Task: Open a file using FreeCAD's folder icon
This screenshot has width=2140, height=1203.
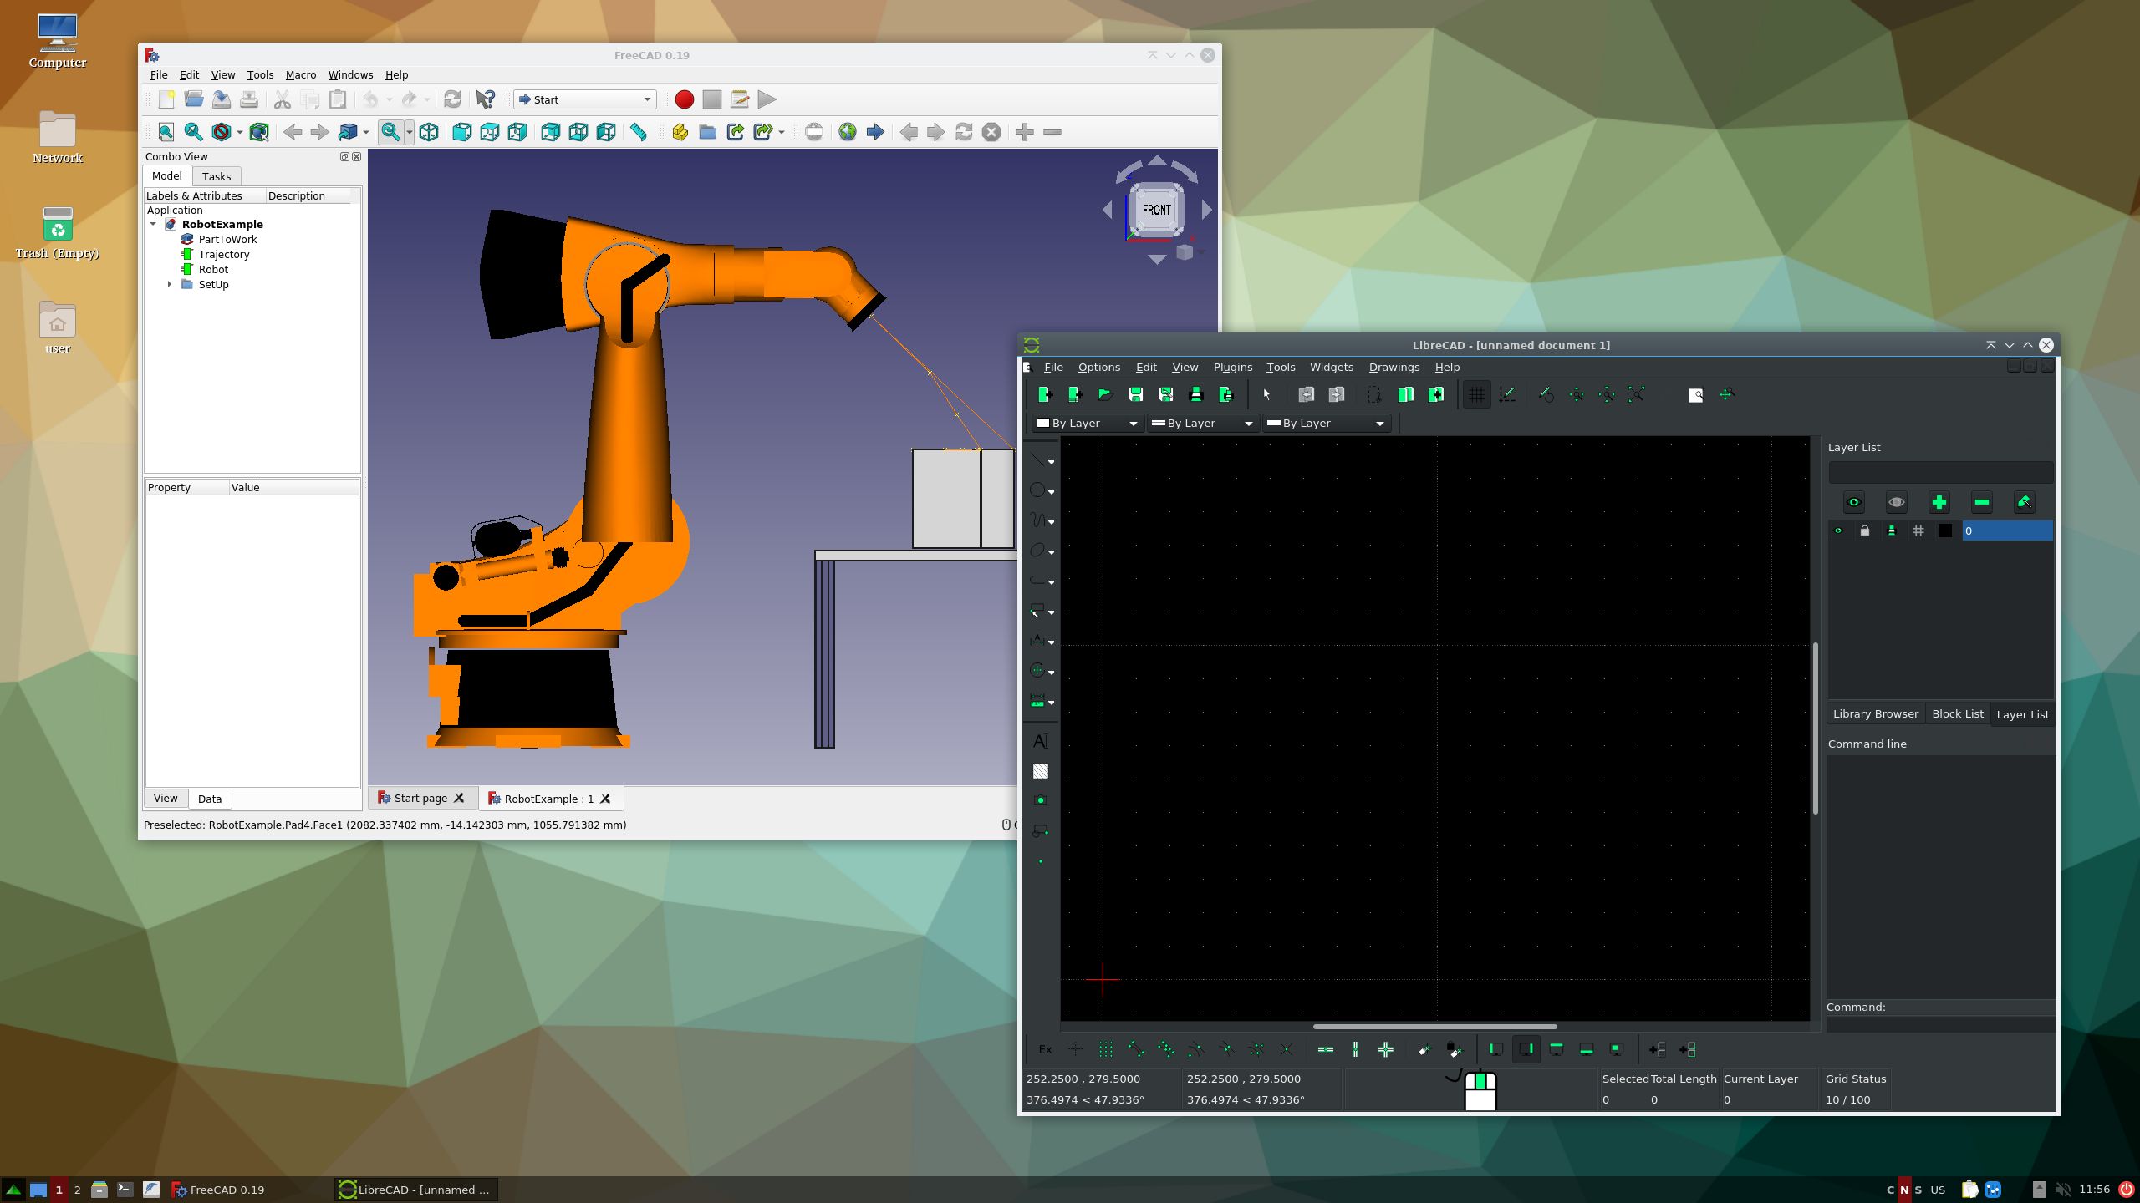Action: point(194,99)
